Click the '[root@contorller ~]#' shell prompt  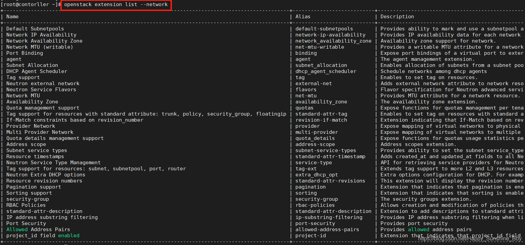pyautogui.click(x=30, y=4)
